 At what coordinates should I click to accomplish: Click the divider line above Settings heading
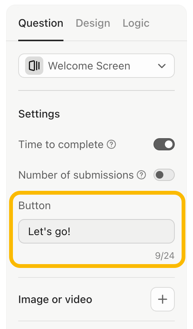tap(96, 90)
